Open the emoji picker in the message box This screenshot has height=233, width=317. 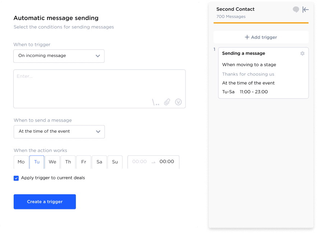178,102
